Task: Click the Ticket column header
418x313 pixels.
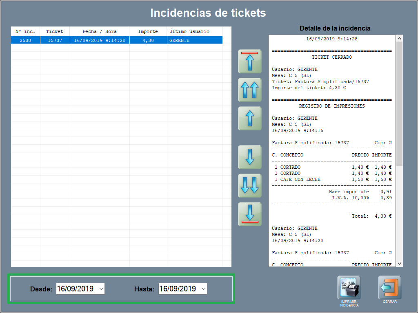Action: (55, 31)
